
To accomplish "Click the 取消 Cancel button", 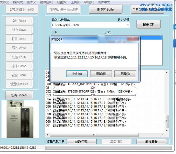I will 19,95.
